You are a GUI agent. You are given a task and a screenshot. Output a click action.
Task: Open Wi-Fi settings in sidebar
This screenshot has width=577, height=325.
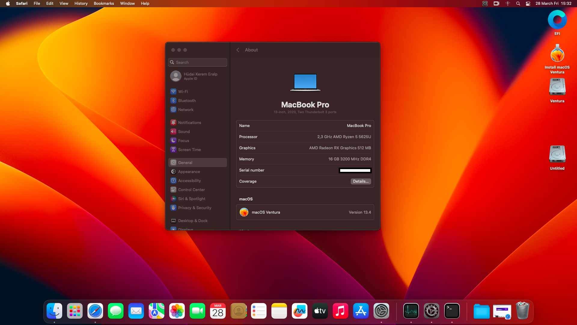[x=183, y=91]
